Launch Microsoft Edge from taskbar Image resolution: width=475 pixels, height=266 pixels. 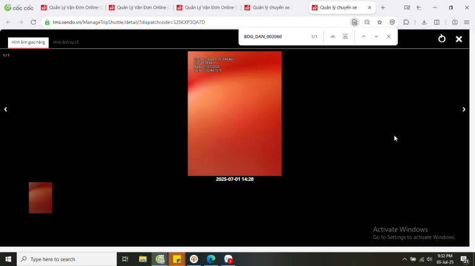(x=211, y=259)
